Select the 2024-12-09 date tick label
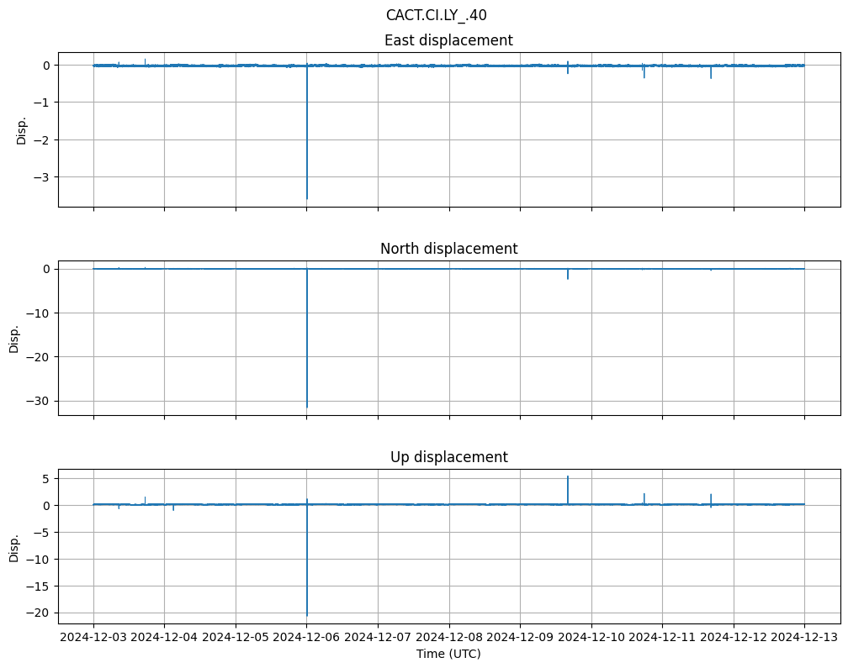The image size is (848, 668). pyautogui.click(x=520, y=637)
